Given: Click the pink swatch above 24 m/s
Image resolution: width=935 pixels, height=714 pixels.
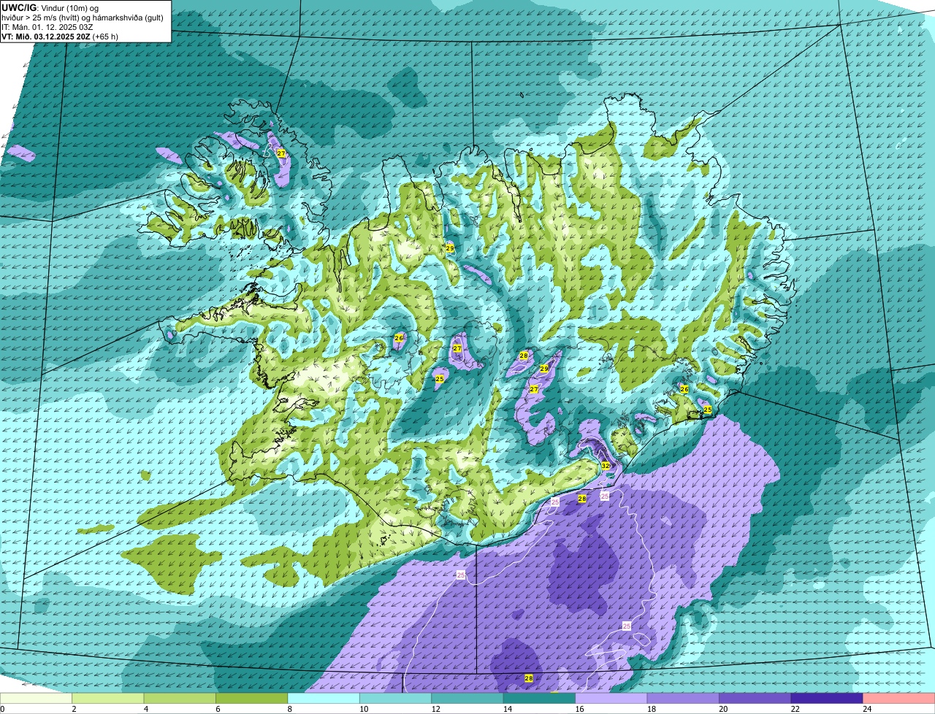Looking at the screenshot, I should [x=899, y=698].
